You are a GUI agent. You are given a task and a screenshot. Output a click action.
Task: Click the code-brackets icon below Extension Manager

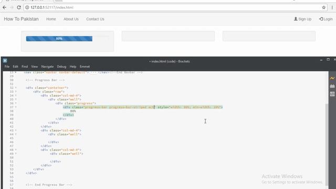point(332,94)
